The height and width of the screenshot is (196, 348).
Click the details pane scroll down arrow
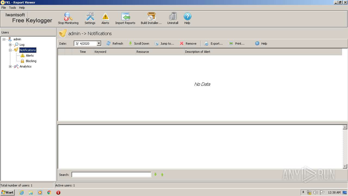(345, 166)
